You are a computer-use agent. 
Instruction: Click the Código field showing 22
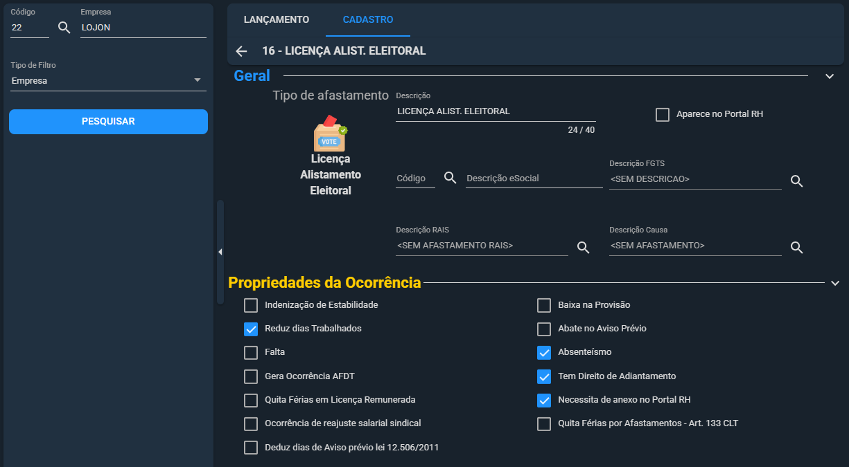click(30, 28)
